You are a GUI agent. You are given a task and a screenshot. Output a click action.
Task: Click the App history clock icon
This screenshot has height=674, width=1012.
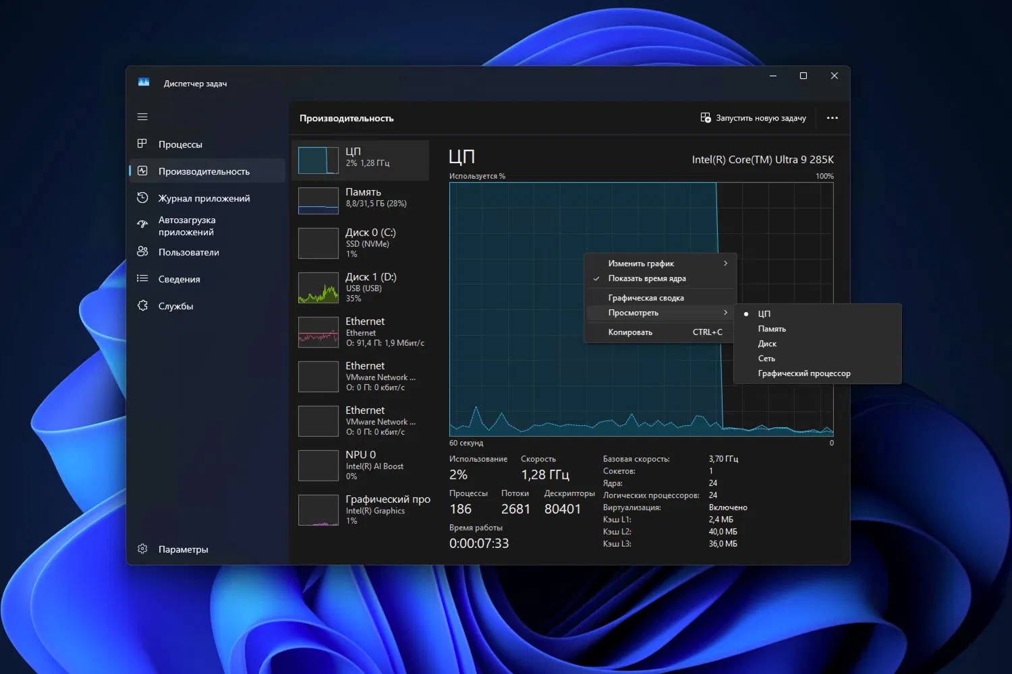[x=142, y=198]
